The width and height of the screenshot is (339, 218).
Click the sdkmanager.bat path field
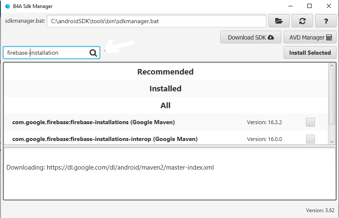pos(156,21)
